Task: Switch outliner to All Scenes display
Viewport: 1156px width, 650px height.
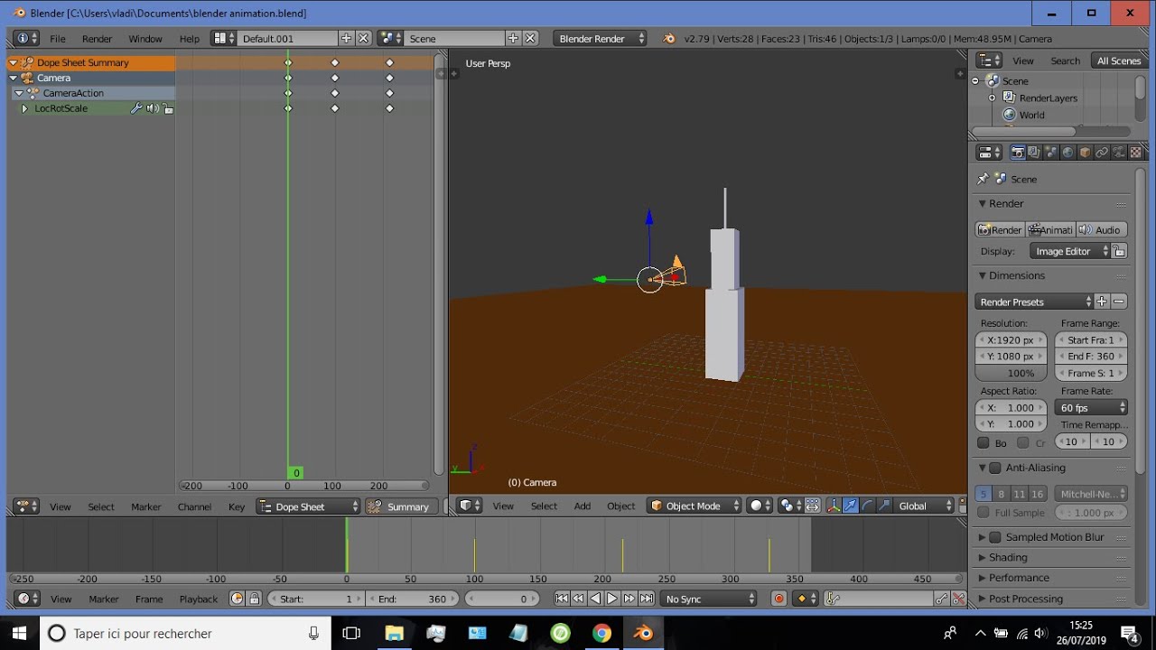Action: (x=1119, y=60)
